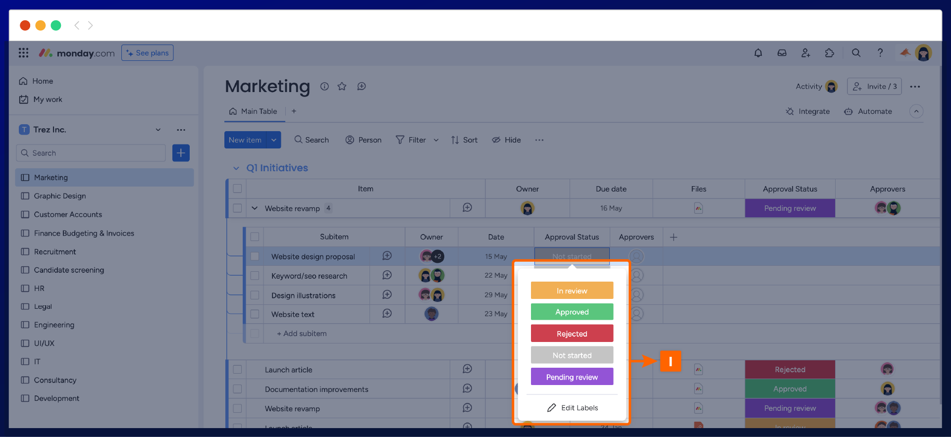Screen dimensions: 951x437
Task: Click the sidebar Search input field
Action: pyautogui.click(x=91, y=153)
